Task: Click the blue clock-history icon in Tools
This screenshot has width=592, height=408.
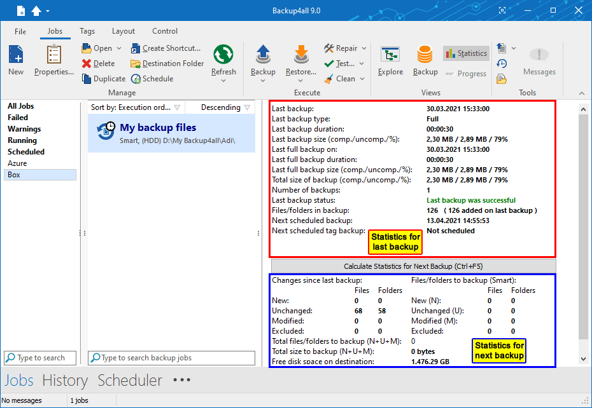Action: pyautogui.click(x=502, y=64)
